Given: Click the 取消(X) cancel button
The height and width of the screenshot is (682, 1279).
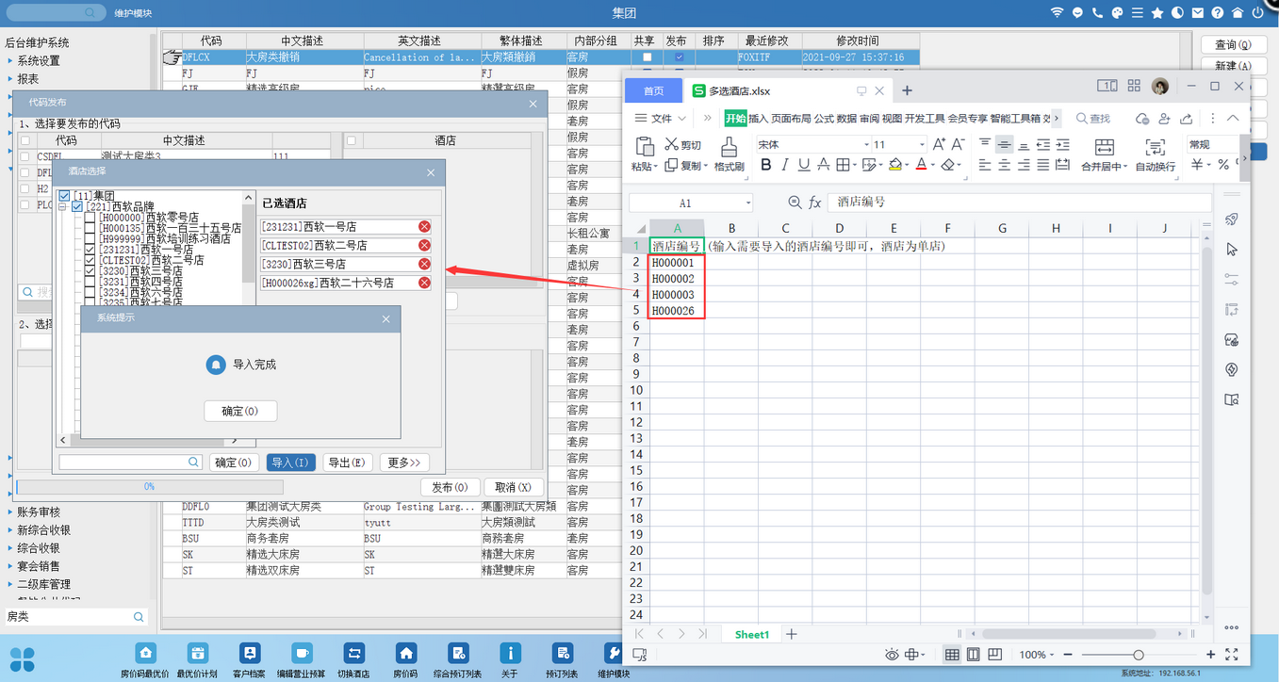Looking at the screenshot, I should (x=514, y=487).
